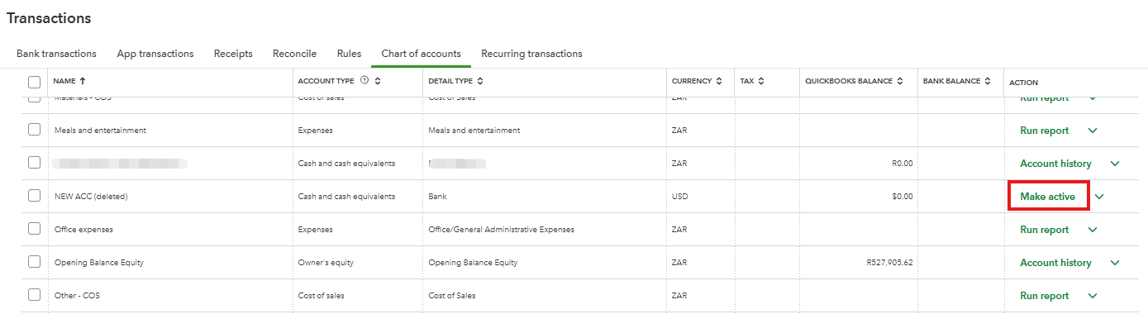Image resolution: width=1148 pixels, height=314 pixels.
Task: Sort by Currency column arrows
Action: tap(719, 81)
